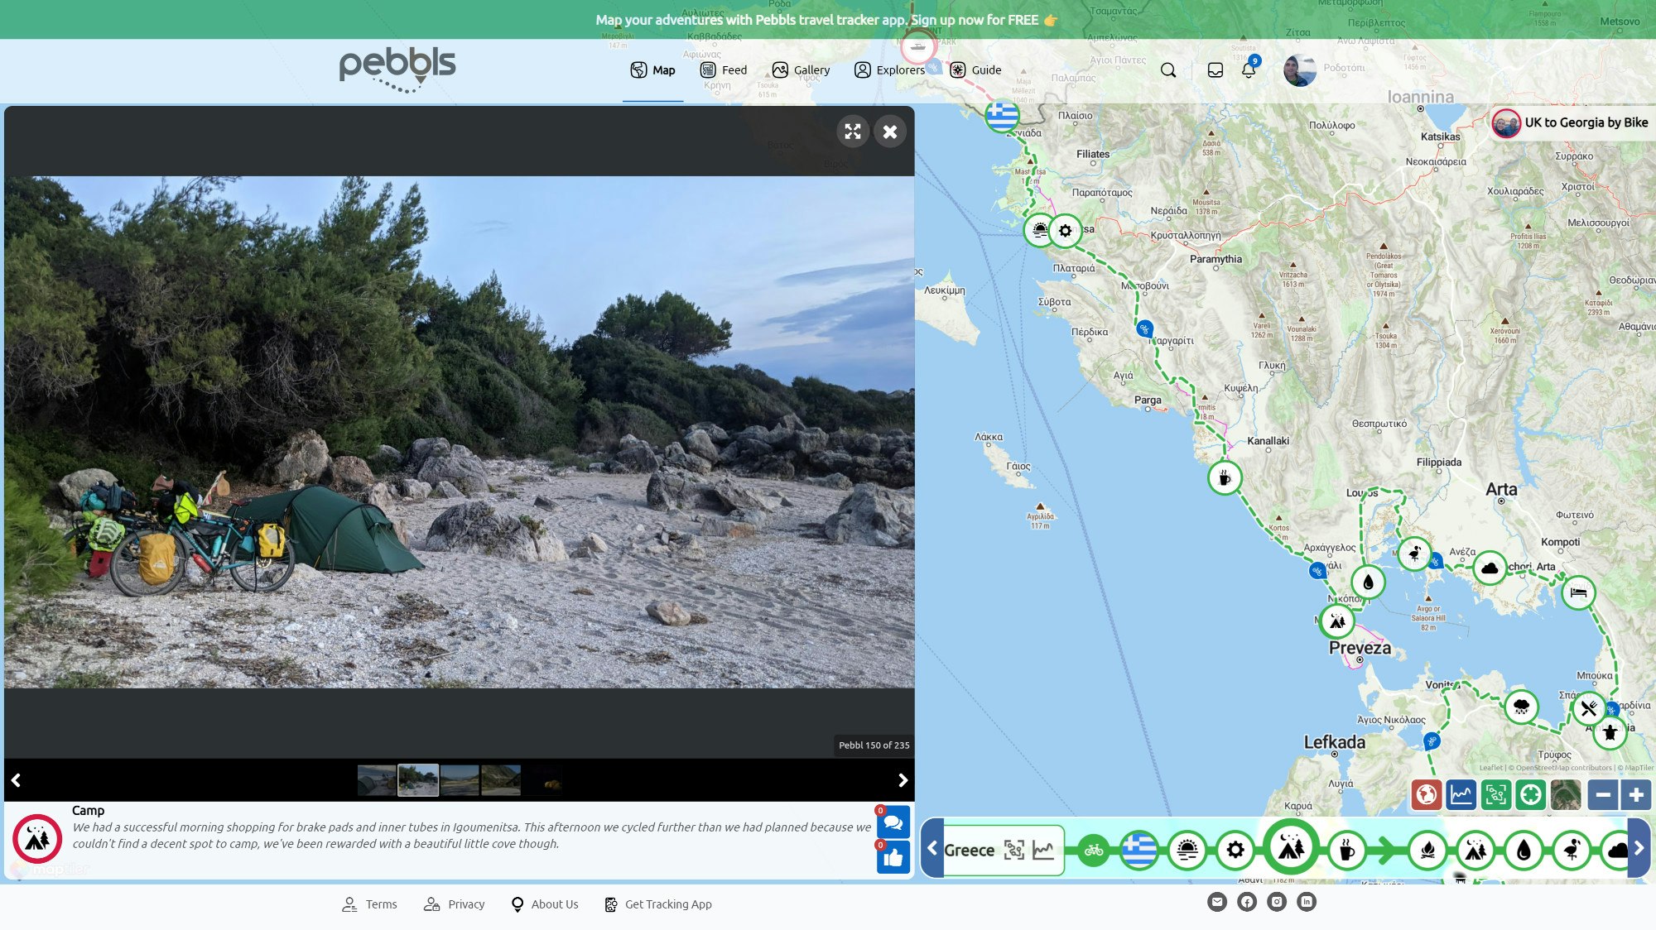Open the blue elevation chart map control
The height and width of the screenshot is (930, 1656).
pyautogui.click(x=1461, y=795)
